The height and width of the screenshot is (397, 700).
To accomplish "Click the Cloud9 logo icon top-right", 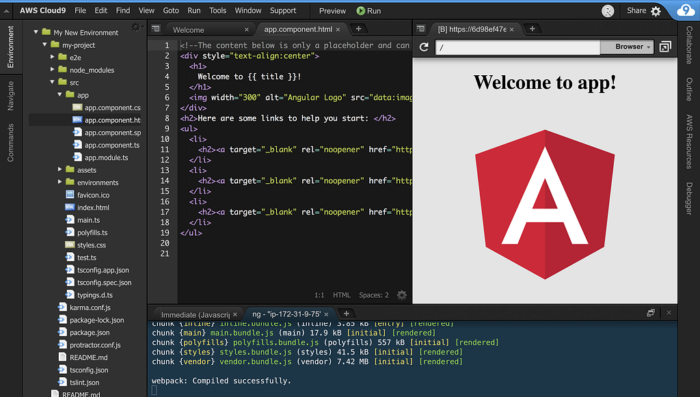I will pyautogui.click(x=686, y=11).
